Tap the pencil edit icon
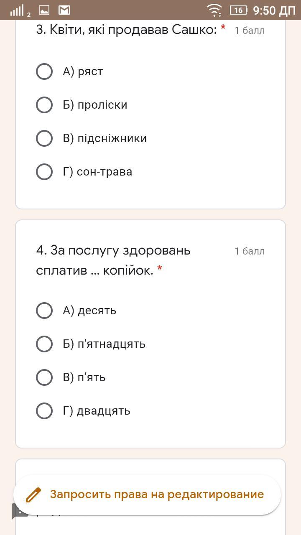Viewport: 301px width, 535px height. point(33,495)
